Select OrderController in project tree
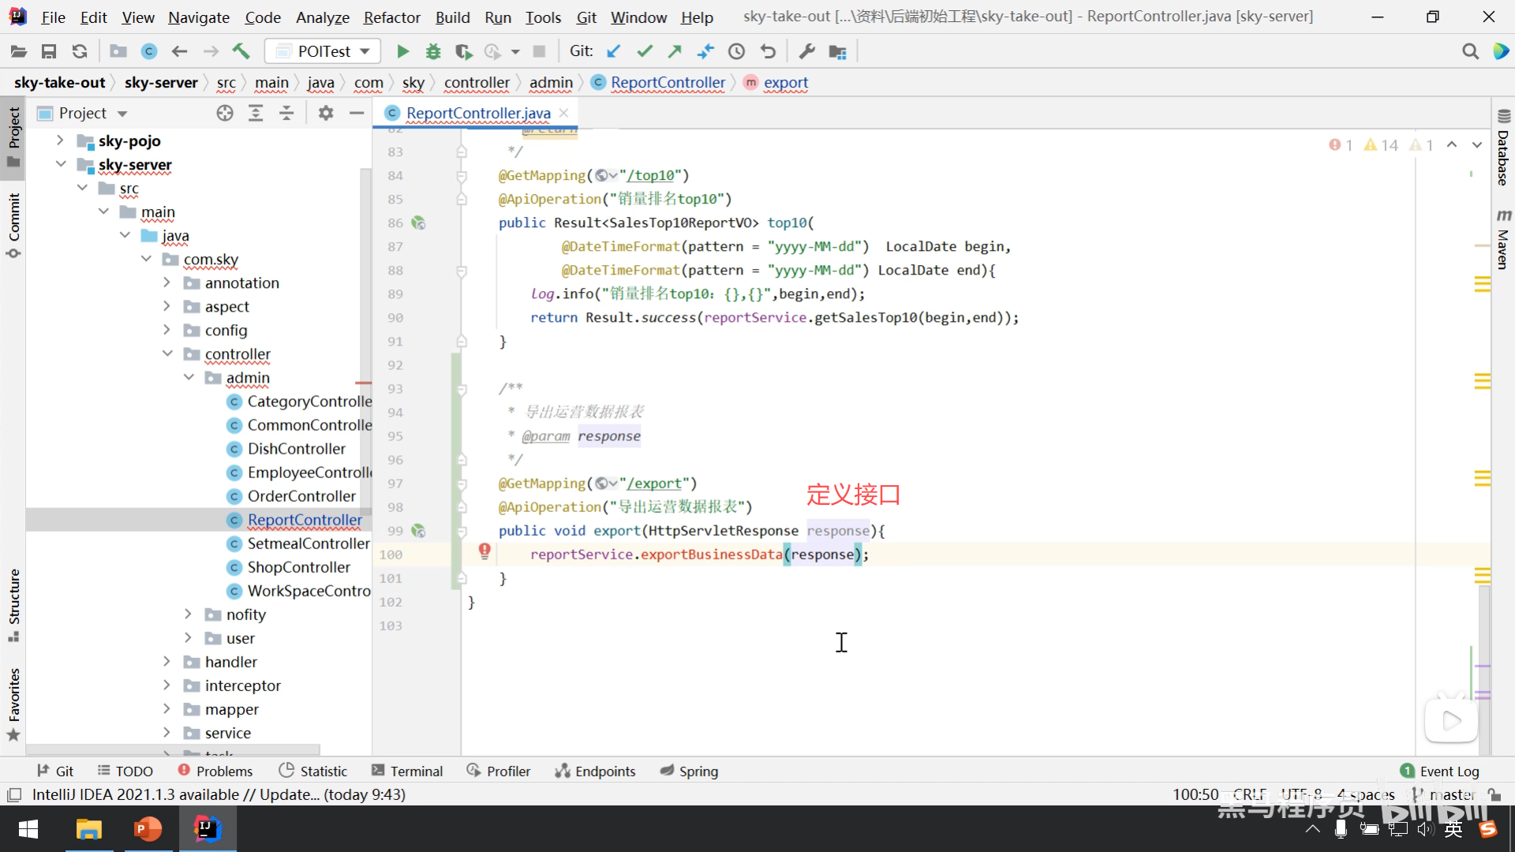 point(301,496)
